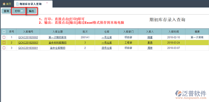The height and width of the screenshot is (102, 209).
Task: Open person link 胡建
Action: coord(150,38)
